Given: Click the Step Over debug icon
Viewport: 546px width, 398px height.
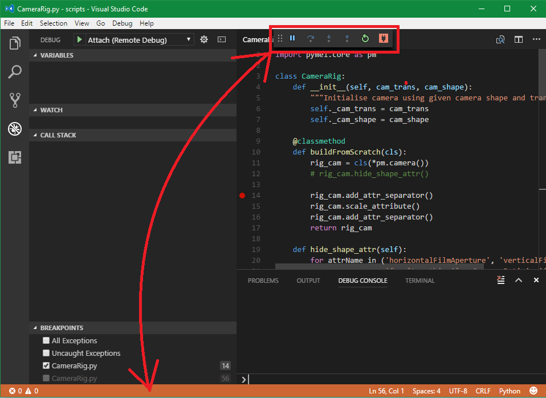Looking at the screenshot, I should 310,38.
